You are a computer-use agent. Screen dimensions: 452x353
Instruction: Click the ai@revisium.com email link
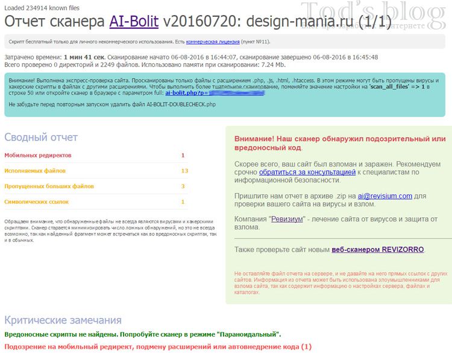point(385,196)
